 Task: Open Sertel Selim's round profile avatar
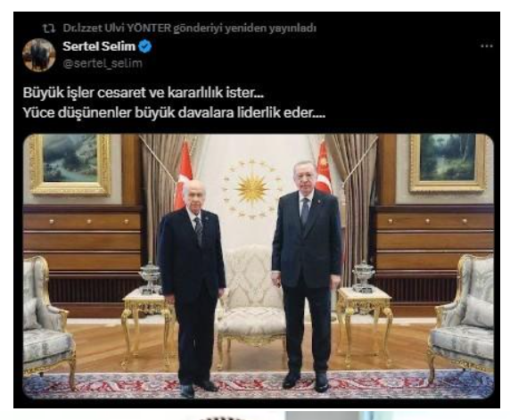38,54
